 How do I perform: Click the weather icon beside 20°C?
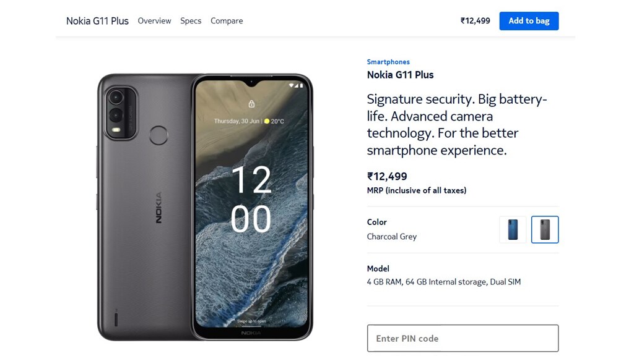click(267, 121)
